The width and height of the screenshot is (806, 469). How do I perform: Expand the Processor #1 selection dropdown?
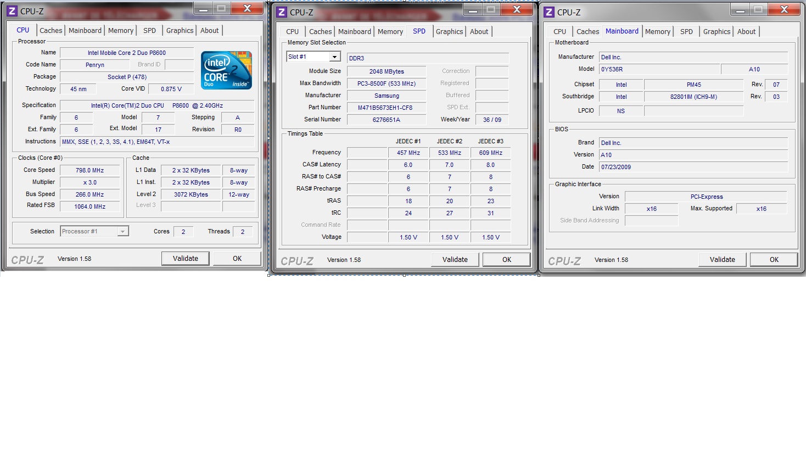[x=123, y=232]
